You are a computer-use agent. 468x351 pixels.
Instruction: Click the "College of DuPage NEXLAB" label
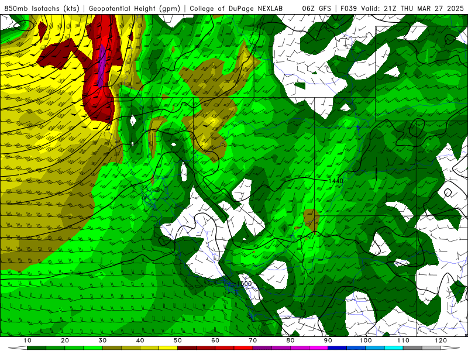(x=236, y=9)
